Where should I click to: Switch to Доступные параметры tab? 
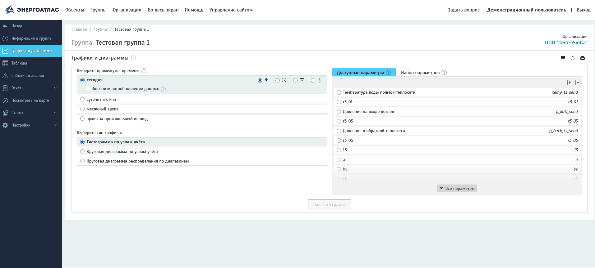tap(360, 73)
